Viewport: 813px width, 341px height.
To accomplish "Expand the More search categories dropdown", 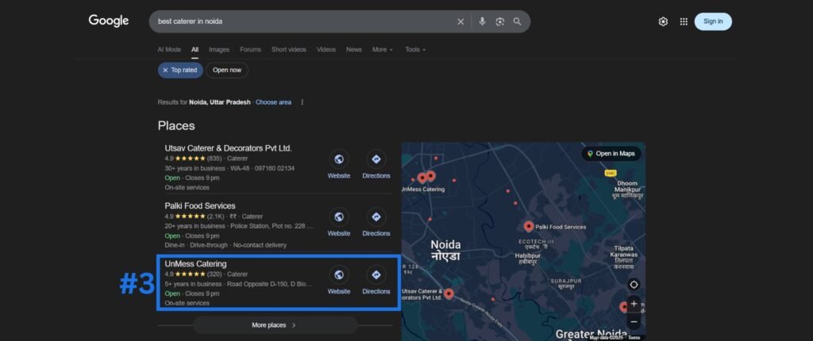I will pyautogui.click(x=383, y=49).
